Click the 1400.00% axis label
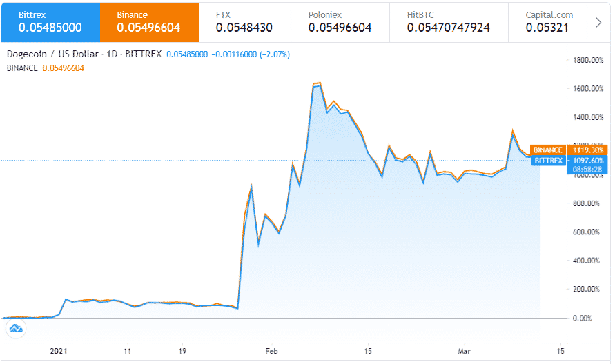This screenshot has height=364, width=615. pos(588,117)
